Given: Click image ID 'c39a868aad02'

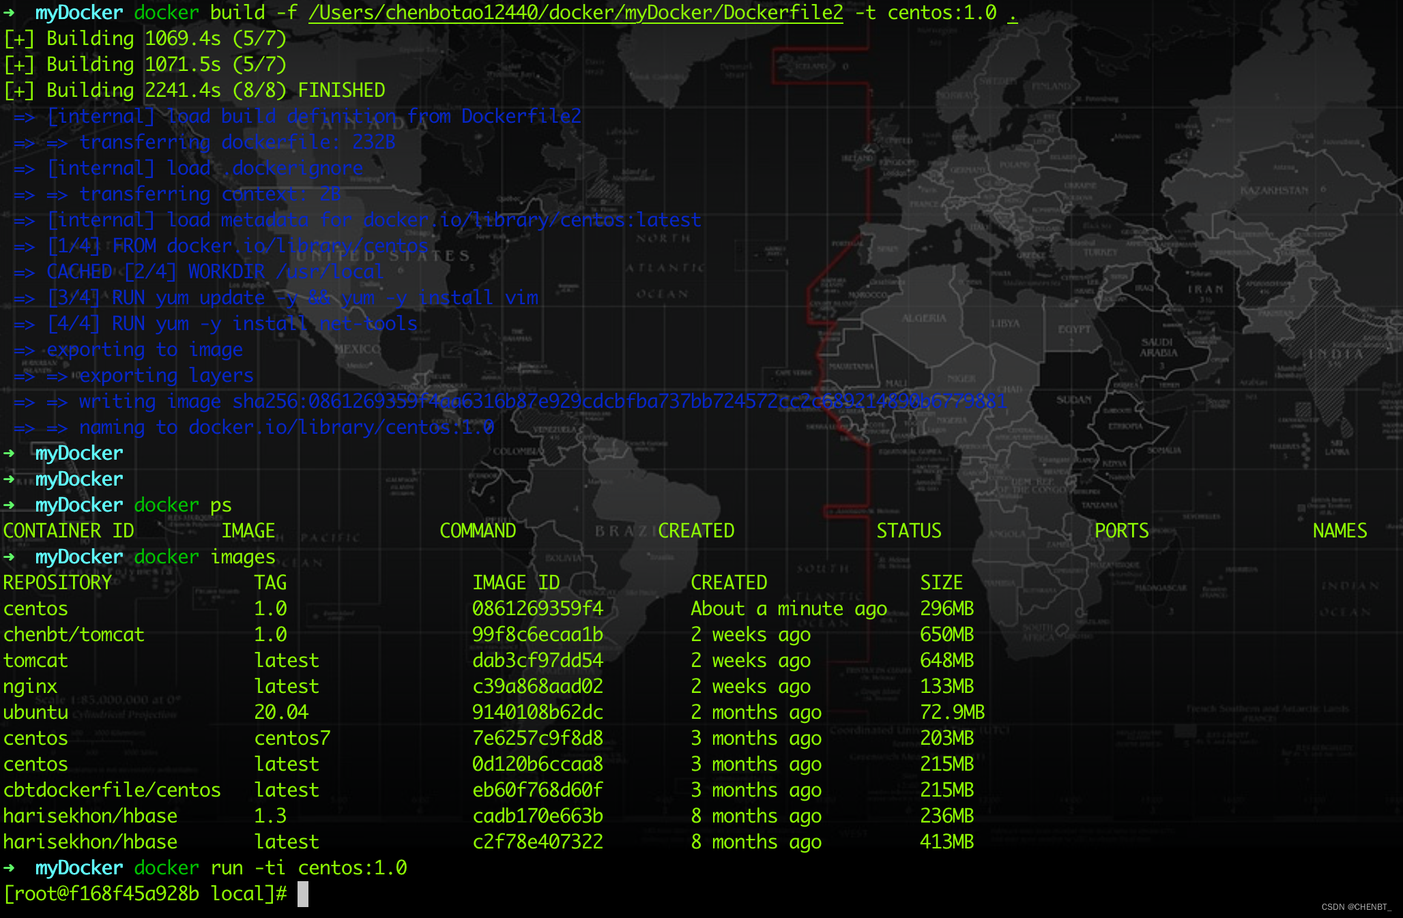Looking at the screenshot, I should (538, 686).
